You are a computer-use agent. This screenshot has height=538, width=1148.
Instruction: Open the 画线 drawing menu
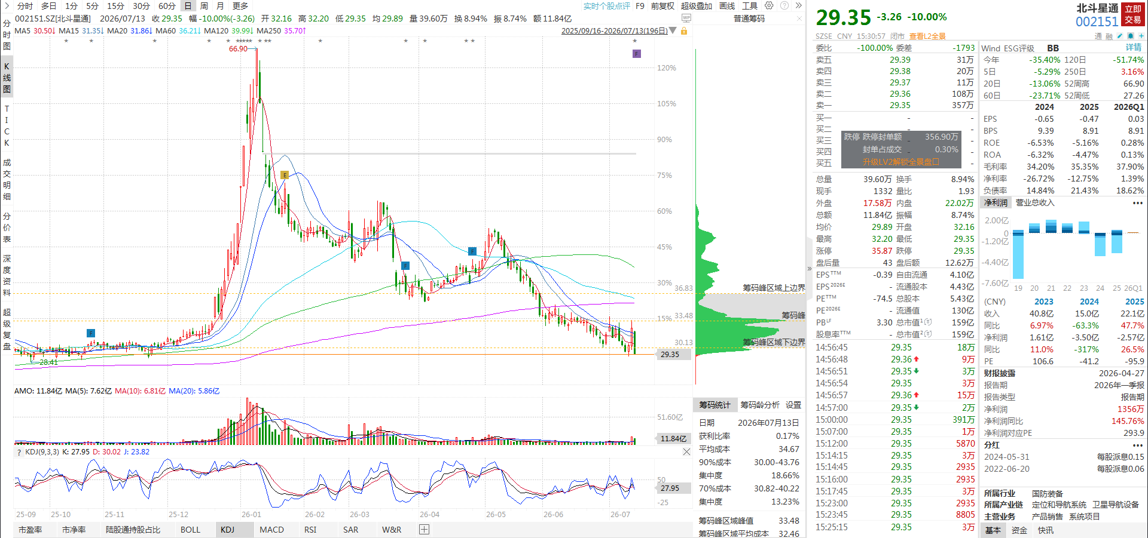click(x=727, y=6)
